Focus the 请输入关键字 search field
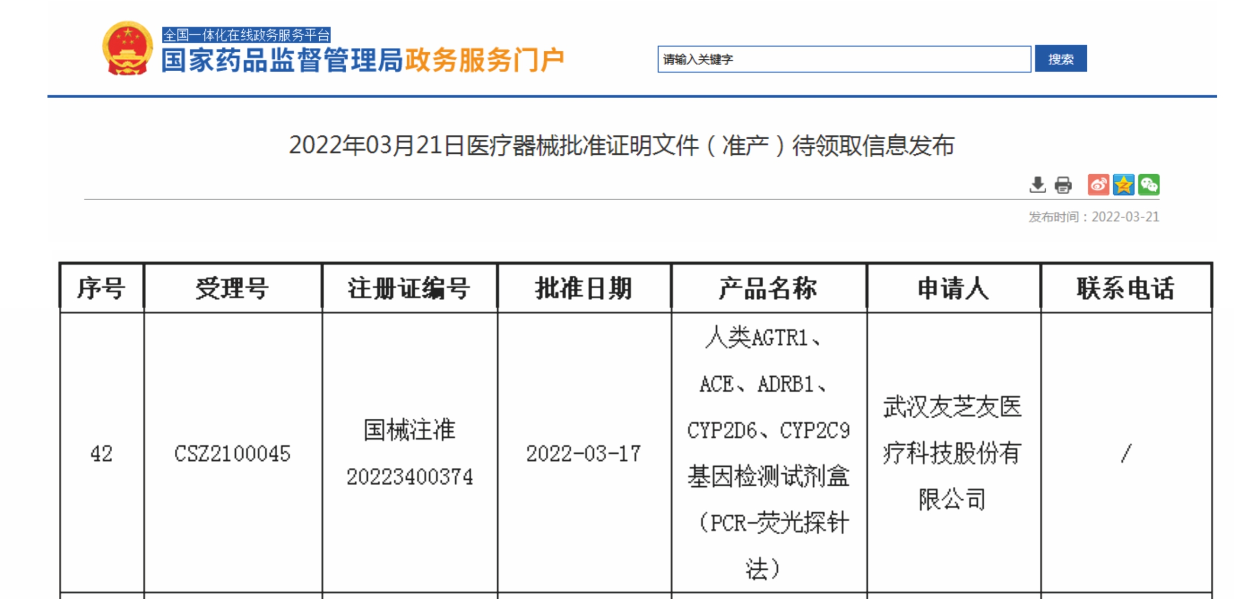Image resolution: width=1234 pixels, height=599 pixels. [844, 59]
